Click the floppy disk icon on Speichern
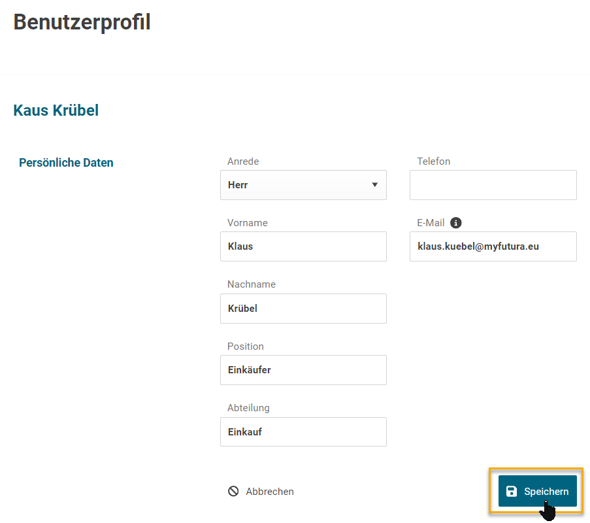The image size is (590, 523). coord(512,492)
